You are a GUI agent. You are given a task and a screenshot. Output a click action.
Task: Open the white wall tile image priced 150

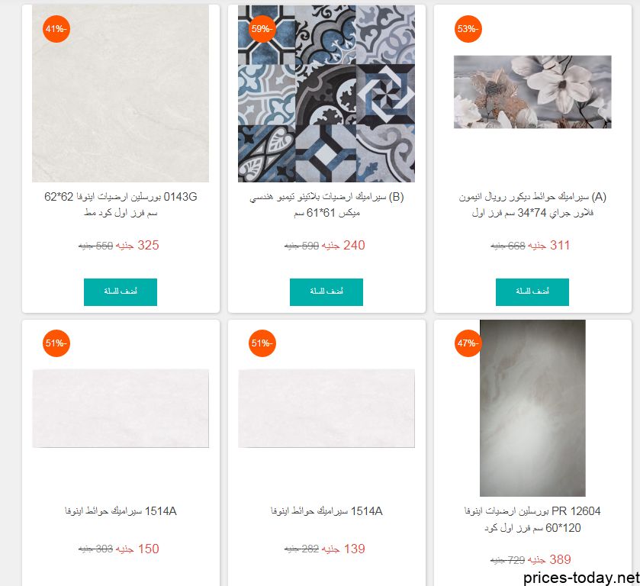[x=121, y=408]
